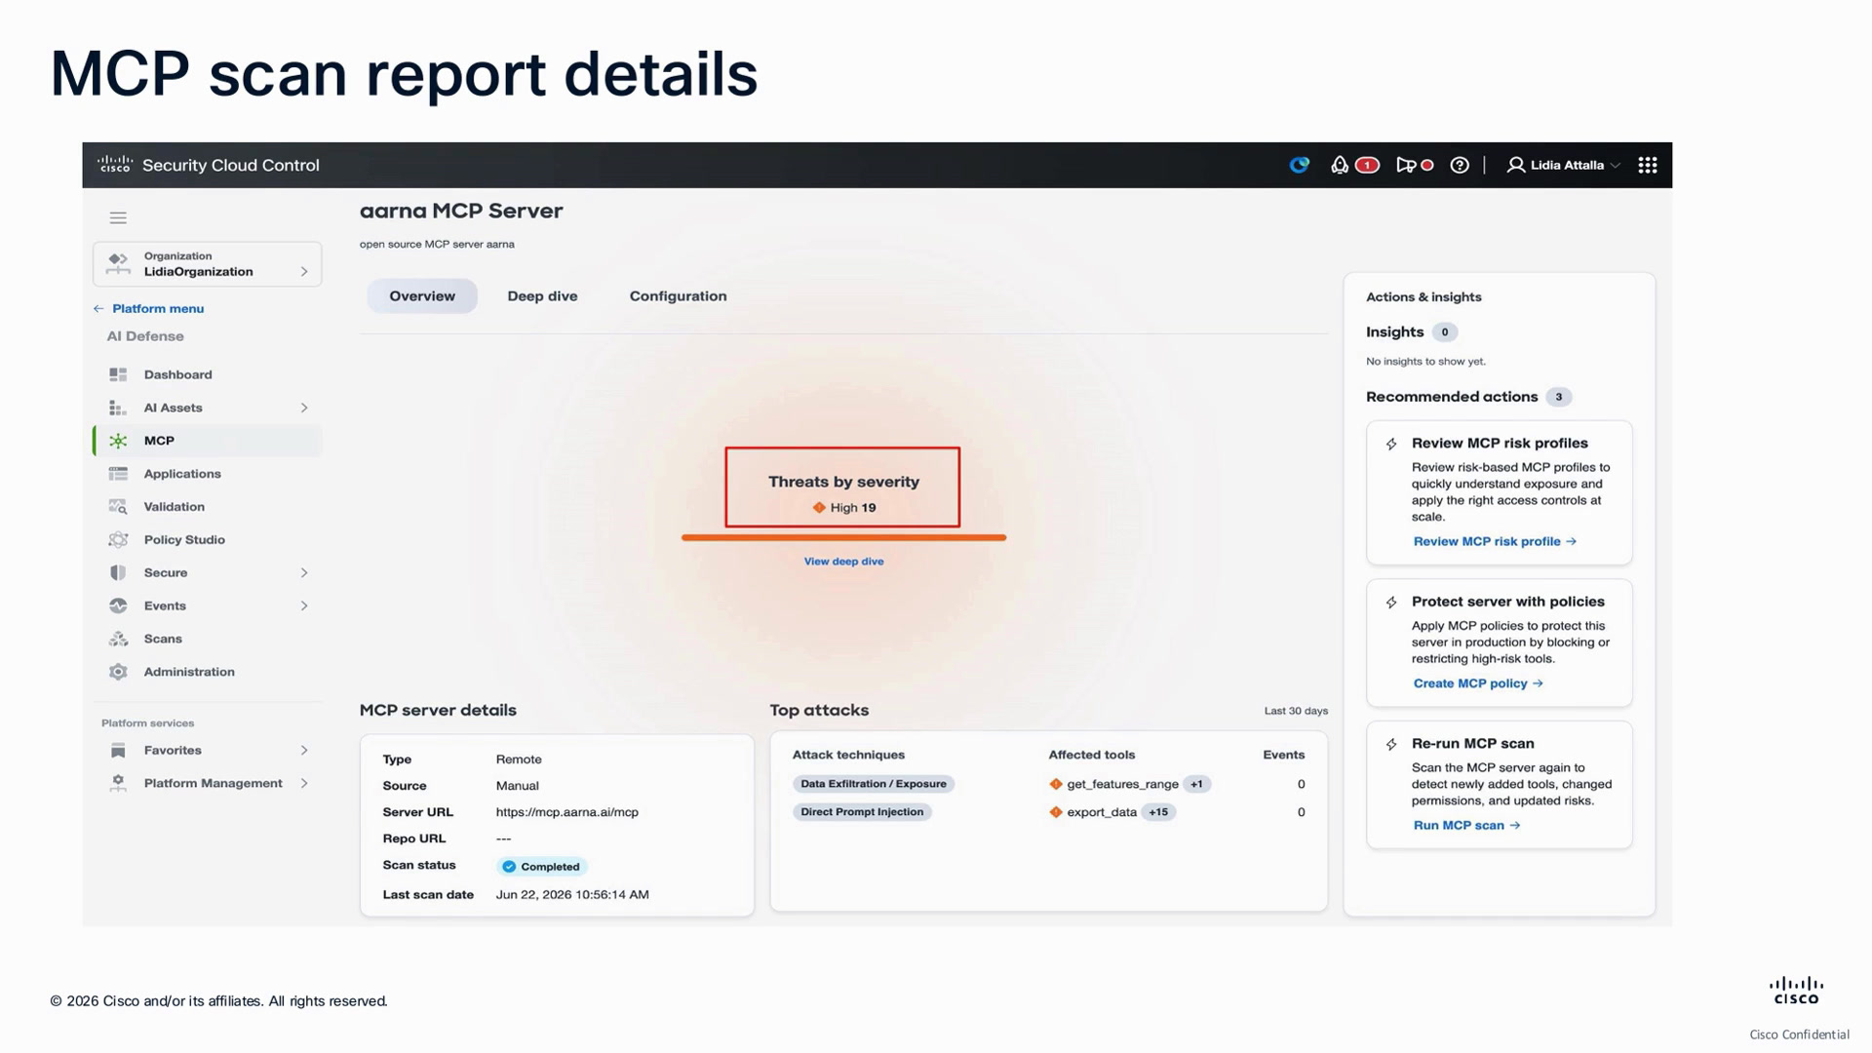Switch to the Overview tab
Image resolution: width=1872 pixels, height=1053 pixels.
tap(422, 296)
